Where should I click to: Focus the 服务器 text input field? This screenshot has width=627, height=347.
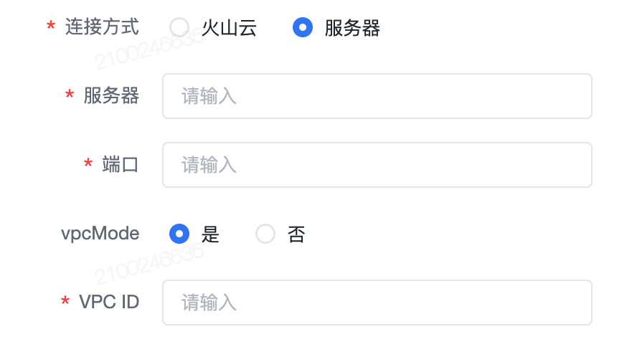point(377,96)
